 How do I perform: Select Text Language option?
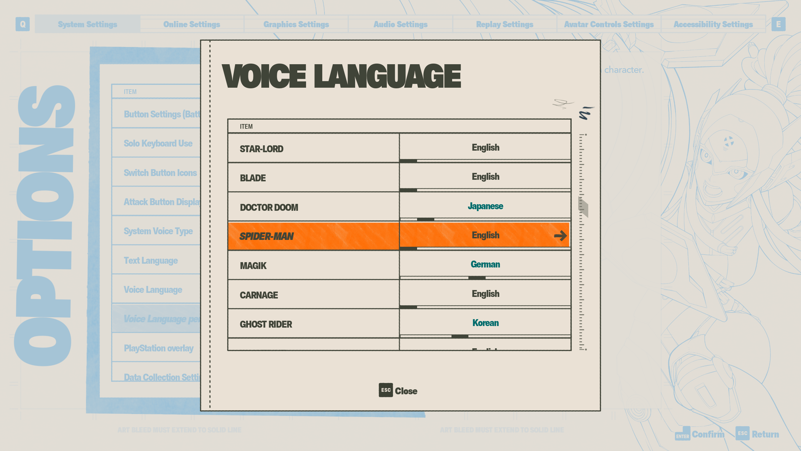pyautogui.click(x=156, y=260)
